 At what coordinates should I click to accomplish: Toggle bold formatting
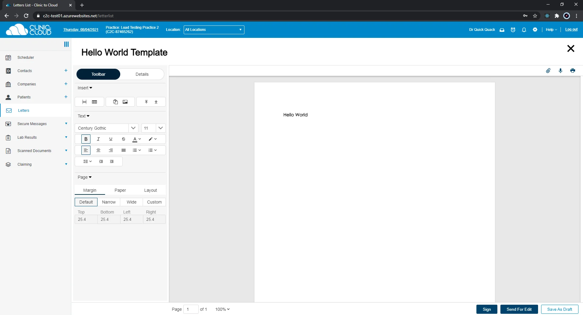[x=86, y=139]
